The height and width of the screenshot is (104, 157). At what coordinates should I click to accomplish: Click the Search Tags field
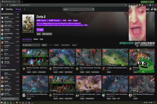point(31,45)
